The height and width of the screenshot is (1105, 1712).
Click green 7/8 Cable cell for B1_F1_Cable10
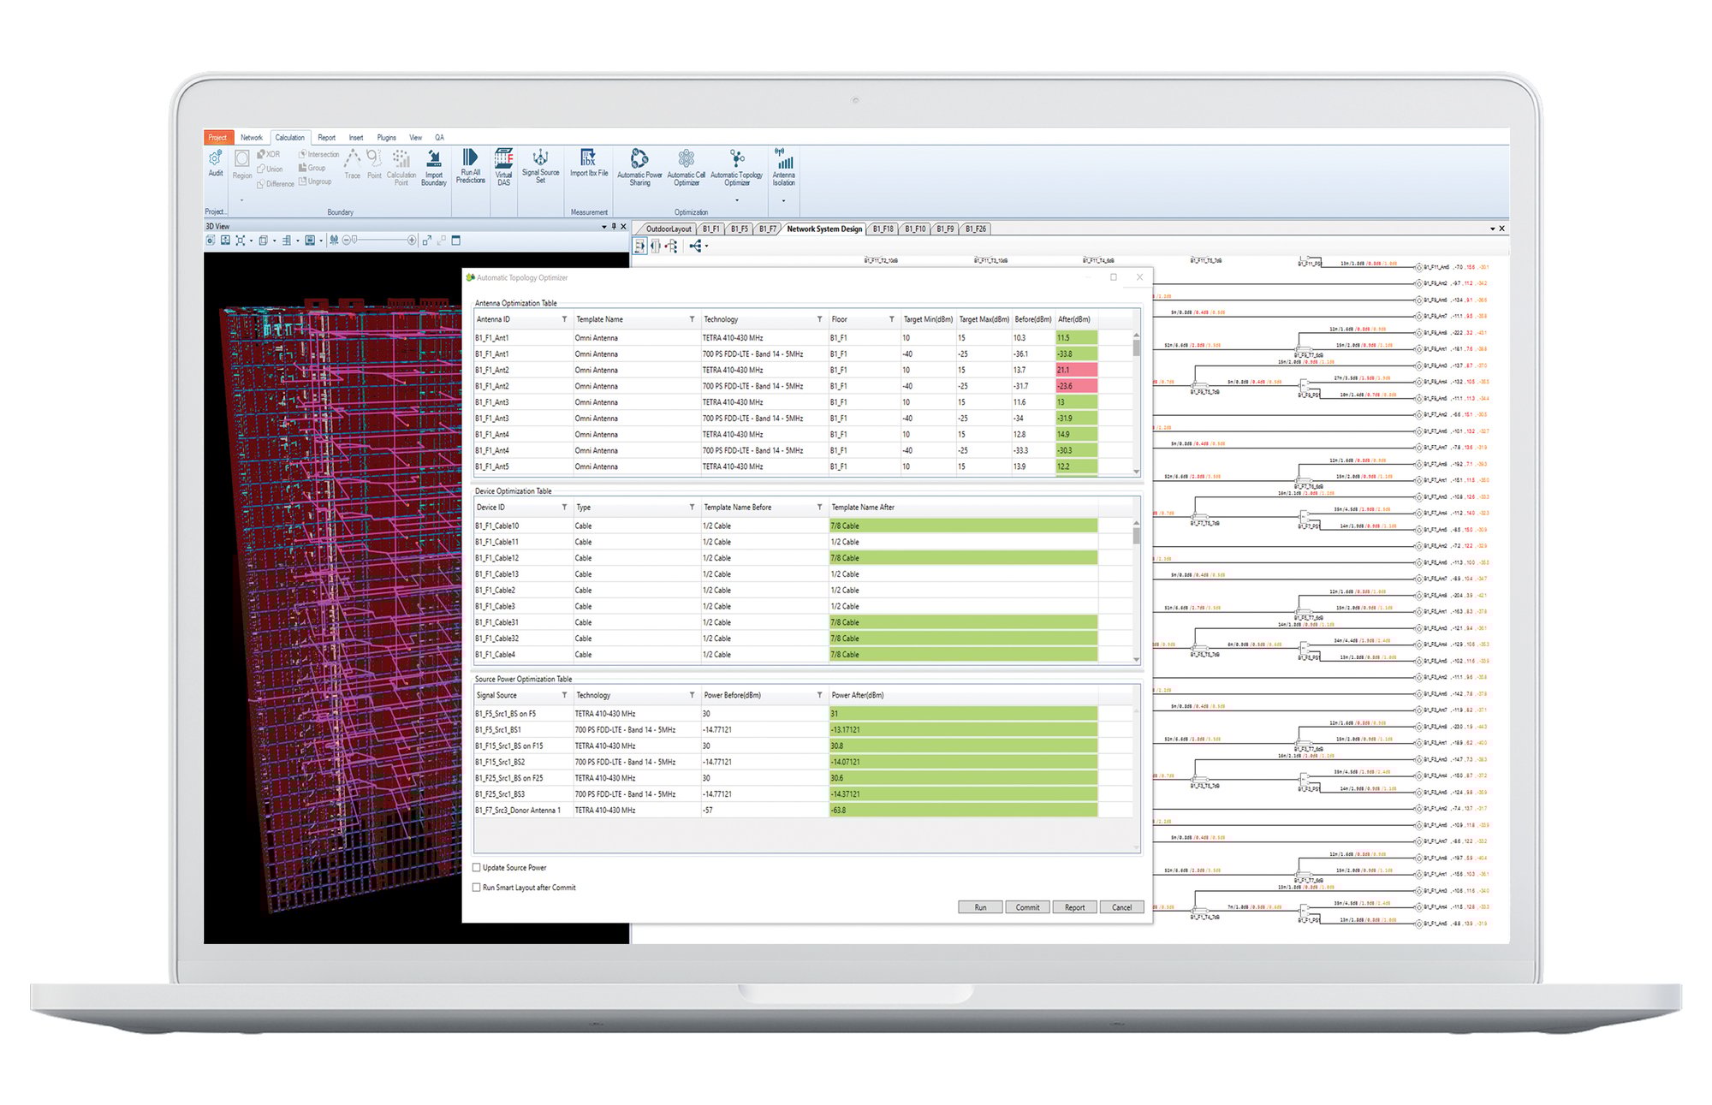[x=963, y=526]
